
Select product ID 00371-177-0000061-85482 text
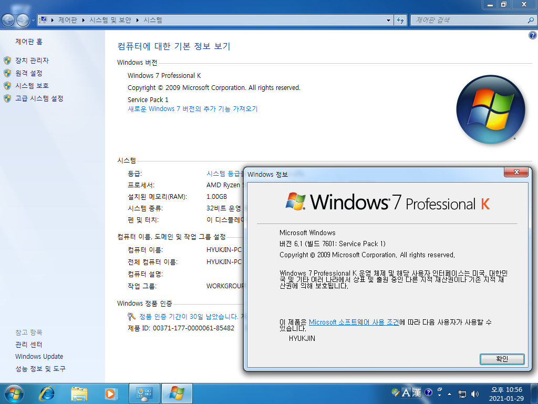pyautogui.click(x=193, y=328)
